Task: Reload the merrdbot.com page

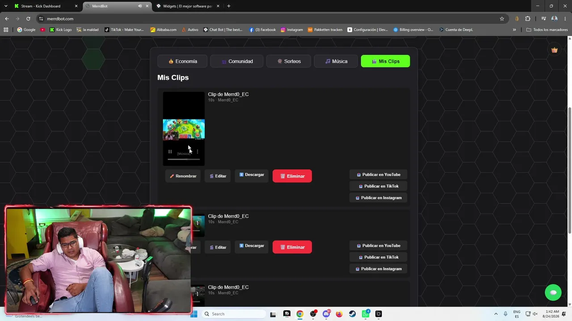Action: (x=28, y=19)
